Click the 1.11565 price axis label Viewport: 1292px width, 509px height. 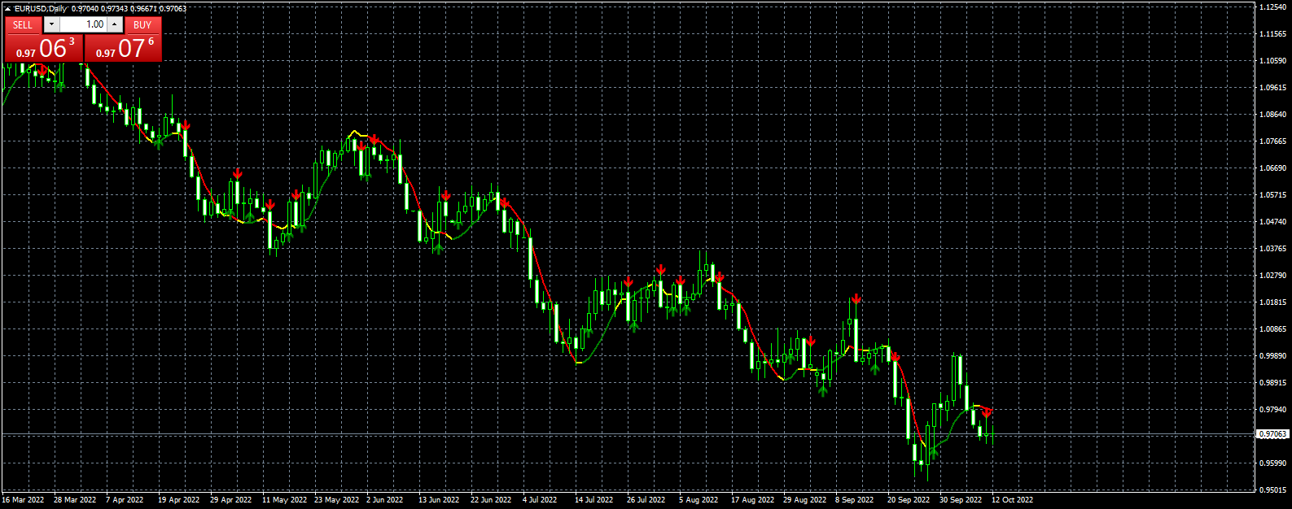1272,34
